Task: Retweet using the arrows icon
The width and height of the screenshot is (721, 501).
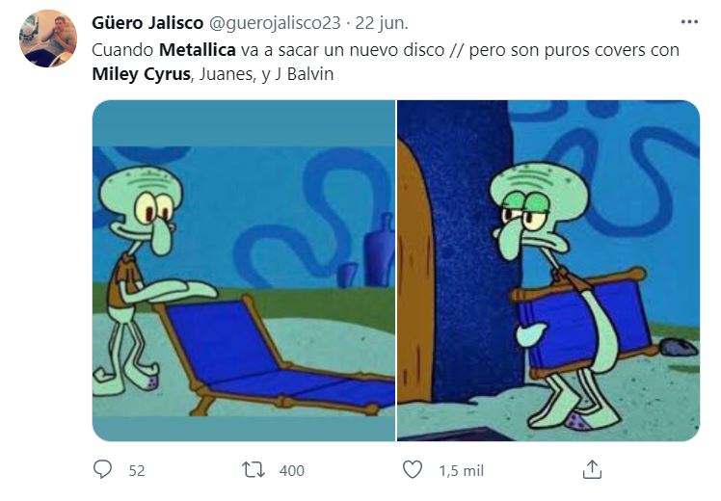Action: click(254, 470)
